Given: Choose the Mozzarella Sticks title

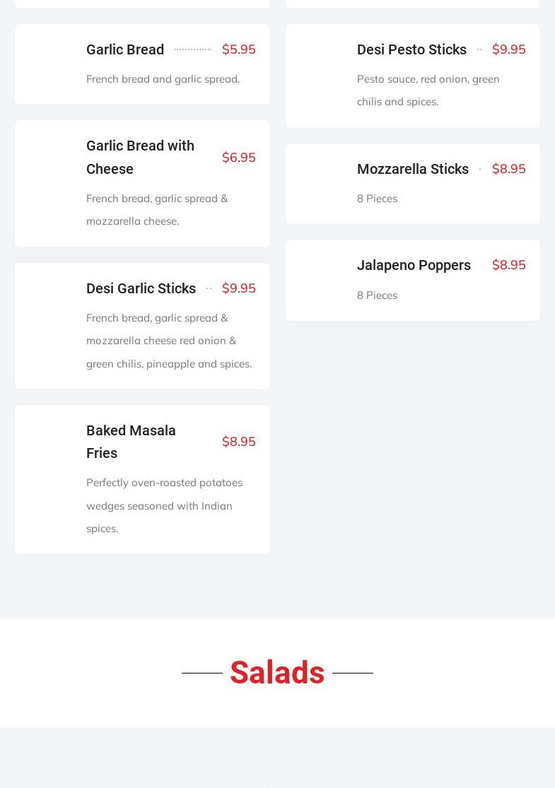Looking at the screenshot, I should pyautogui.click(x=412, y=169).
